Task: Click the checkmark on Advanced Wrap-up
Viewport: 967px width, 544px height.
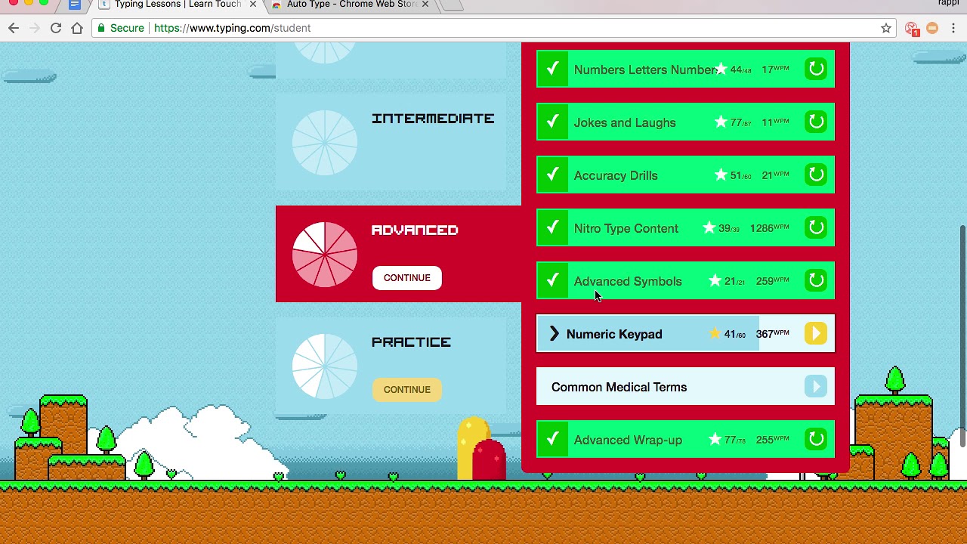Action: (552, 439)
